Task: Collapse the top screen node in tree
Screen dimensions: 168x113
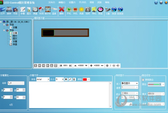Action: pyautogui.click(x=1, y=22)
